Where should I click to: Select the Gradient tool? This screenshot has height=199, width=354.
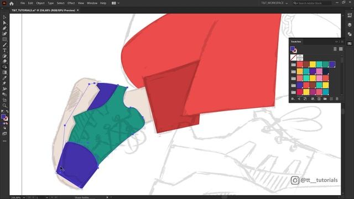pyautogui.click(x=4, y=72)
